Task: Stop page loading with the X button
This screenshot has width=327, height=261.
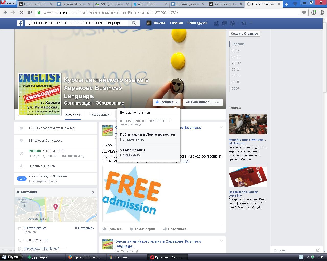Action: click(x=21, y=12)
